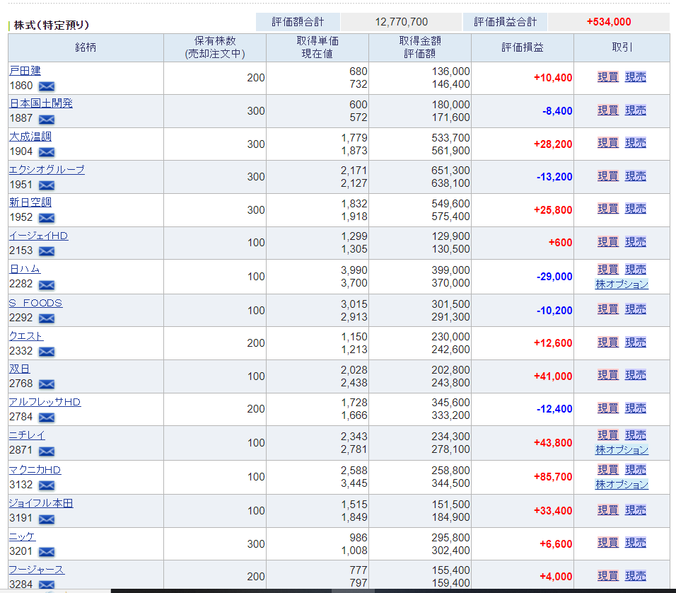The height and width of the screenshot is (593, 676).
Task: Open 株オプション for ニチレイ
Action: click(622, 450)
